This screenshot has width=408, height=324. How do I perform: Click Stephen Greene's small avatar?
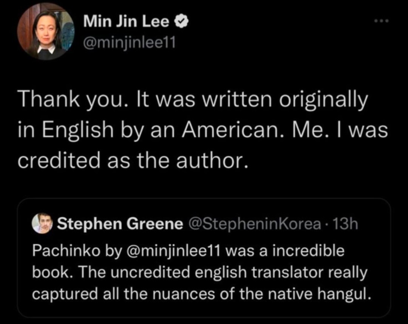tap(42, 223)
